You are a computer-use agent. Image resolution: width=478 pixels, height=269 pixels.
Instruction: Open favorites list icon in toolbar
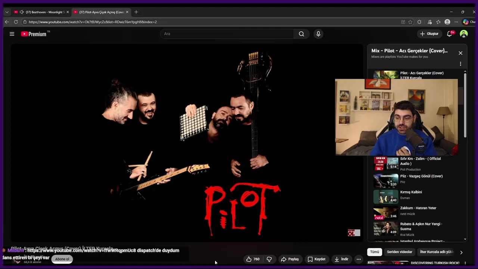(438, 22)
